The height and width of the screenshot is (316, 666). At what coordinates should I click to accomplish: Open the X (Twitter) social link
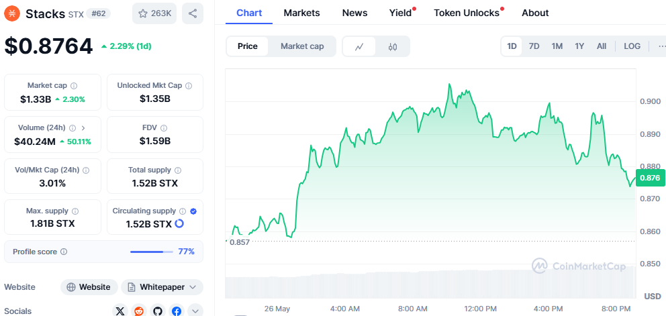pyautogui.click(x=120, y=311)
